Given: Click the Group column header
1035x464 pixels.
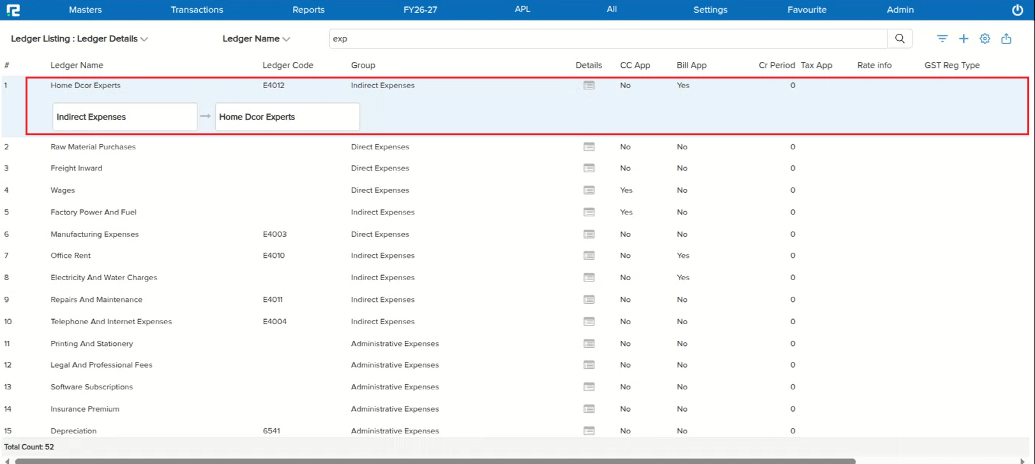Looking at the screenshot, I should click(x=363, y=65).
